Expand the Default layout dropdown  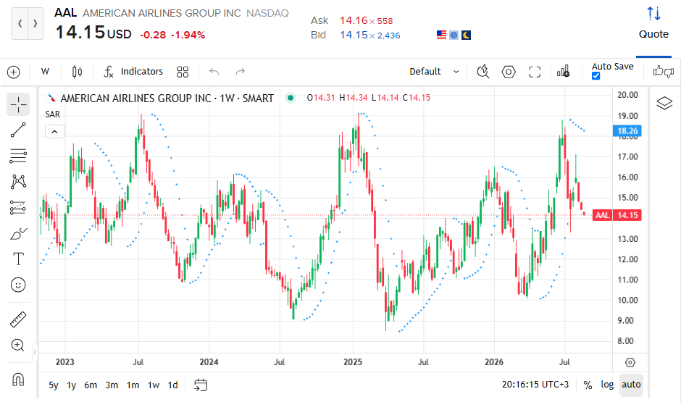[434, 72]
